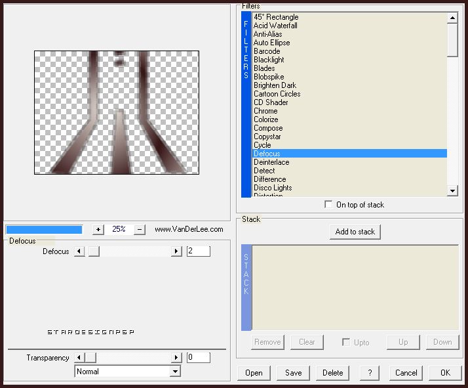Viewport: 468px width, 388px height.
Task: Select the 45° Rectangle filter
Action: point(349,17)
